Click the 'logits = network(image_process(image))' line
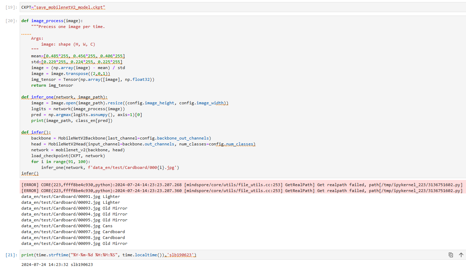The height and width of the screenshot is (268, 466). click(x=78, y=109)
